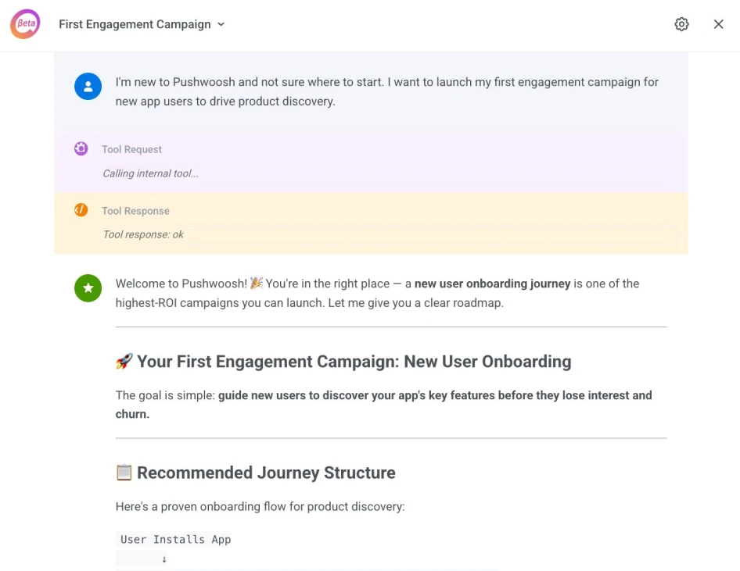Screen dimensions: 740x571
Task: Click the Pushwoosh Beta logo icon
Action: click(x=24, y=24)
